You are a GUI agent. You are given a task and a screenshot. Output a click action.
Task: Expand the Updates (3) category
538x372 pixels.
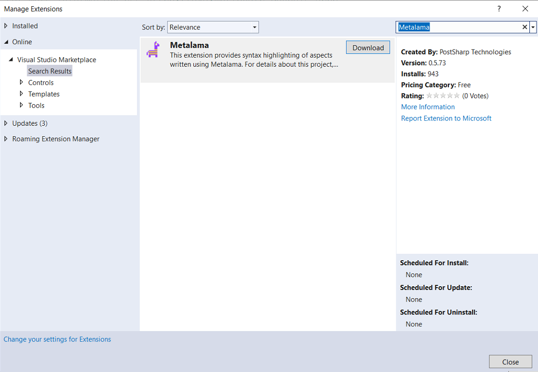click(x=6, y=123)
